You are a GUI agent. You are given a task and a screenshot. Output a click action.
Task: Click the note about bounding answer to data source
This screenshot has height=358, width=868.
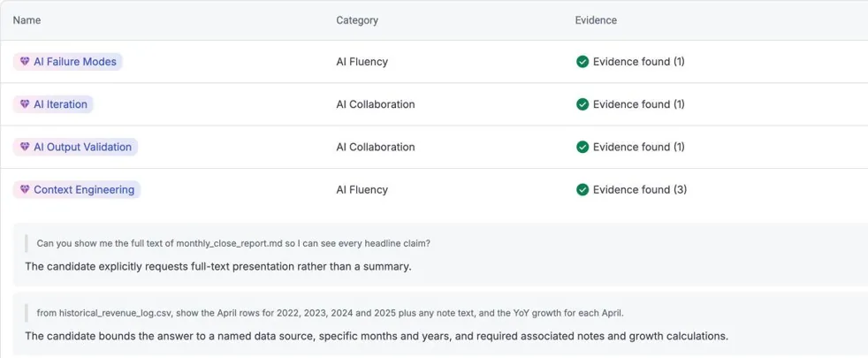(377, 336)
